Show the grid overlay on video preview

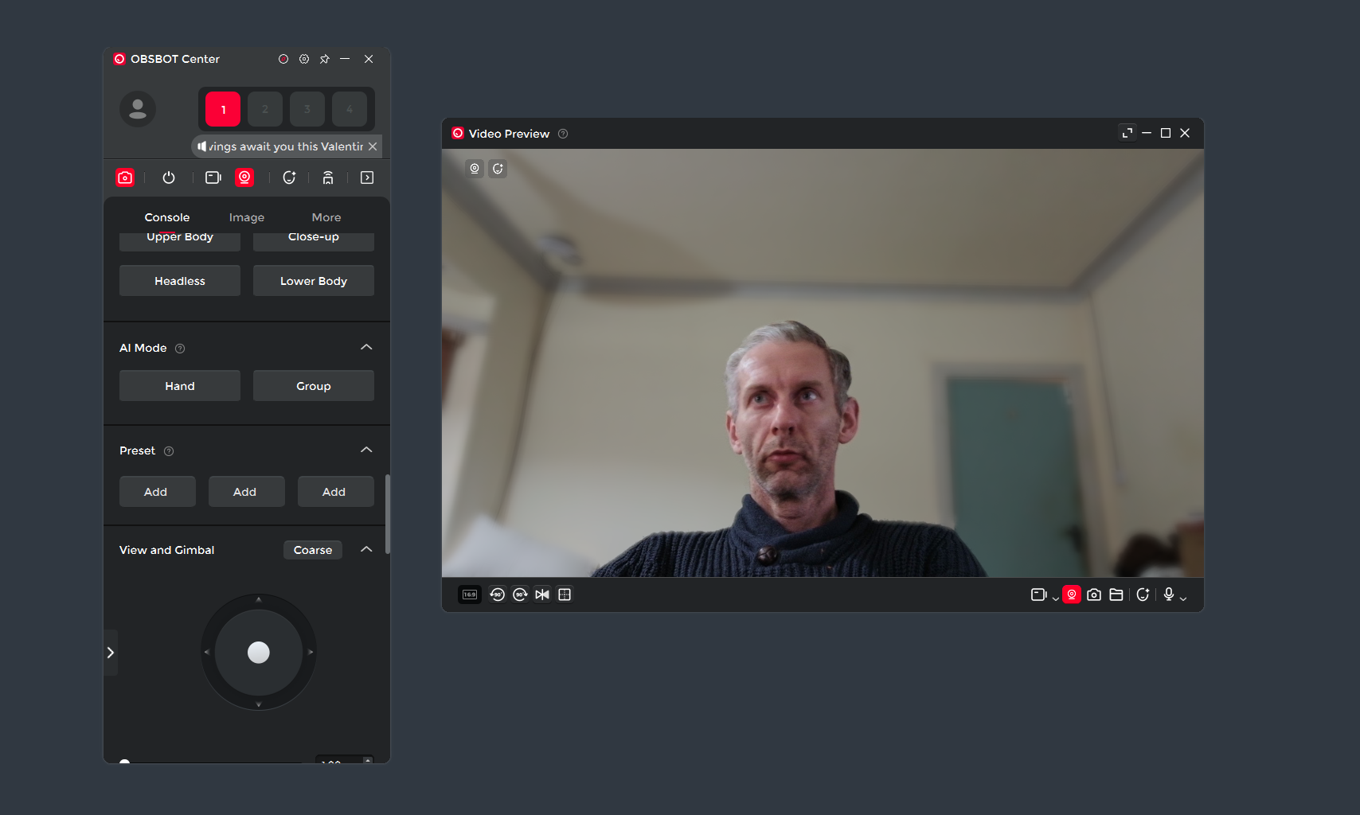(565, 595)
